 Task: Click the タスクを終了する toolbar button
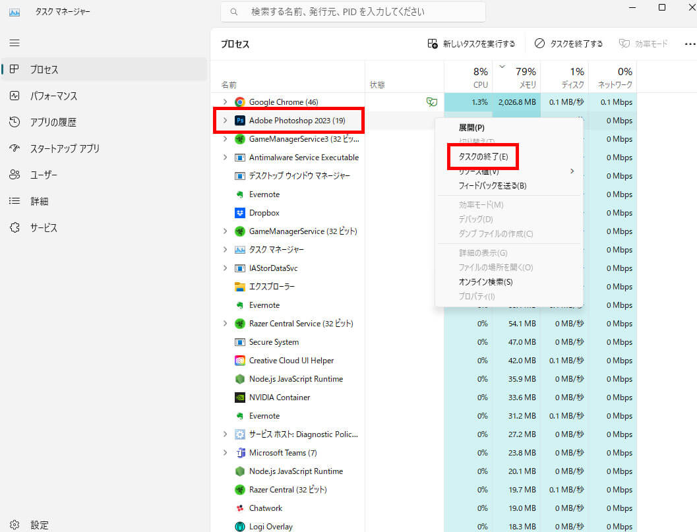[x=568, y=44]
